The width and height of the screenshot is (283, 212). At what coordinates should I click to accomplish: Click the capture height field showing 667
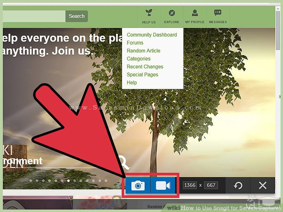211,185
